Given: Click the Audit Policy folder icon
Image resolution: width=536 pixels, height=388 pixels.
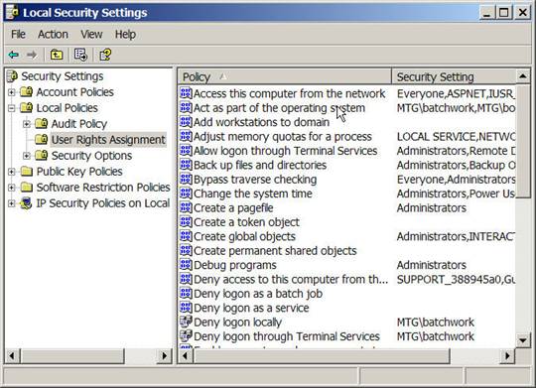Looking at the screenshot, I should [x=42, y=123].
